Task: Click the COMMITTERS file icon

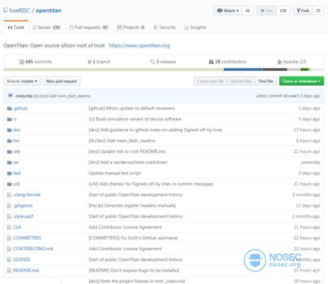Action: pyautogui.click(x=9, y=238)
